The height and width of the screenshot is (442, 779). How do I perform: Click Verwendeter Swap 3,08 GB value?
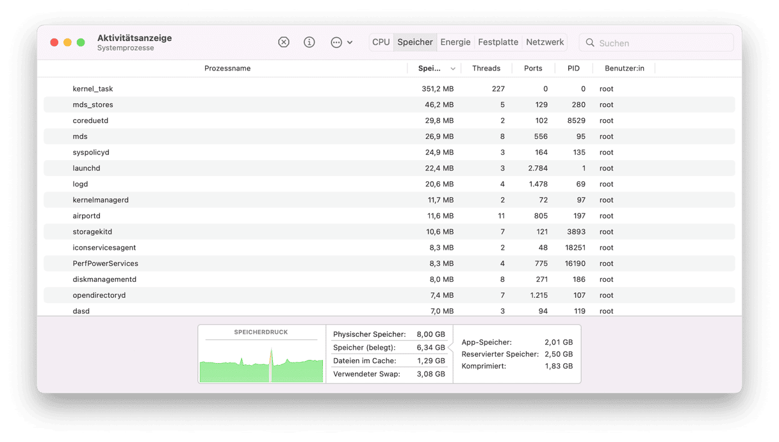pyautogui.click(x=430, y=374)
